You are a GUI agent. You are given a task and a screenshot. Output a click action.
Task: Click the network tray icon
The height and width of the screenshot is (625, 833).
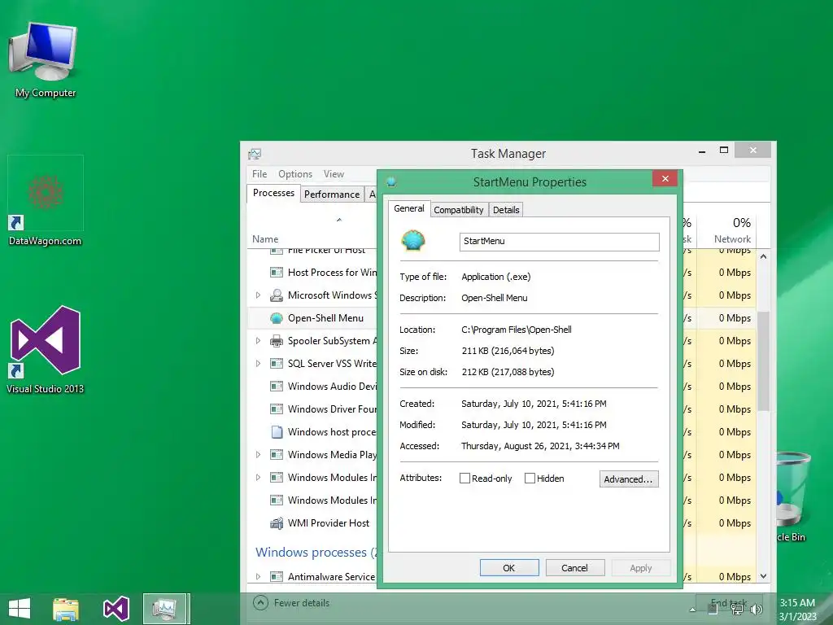click(x=737, y=610)
